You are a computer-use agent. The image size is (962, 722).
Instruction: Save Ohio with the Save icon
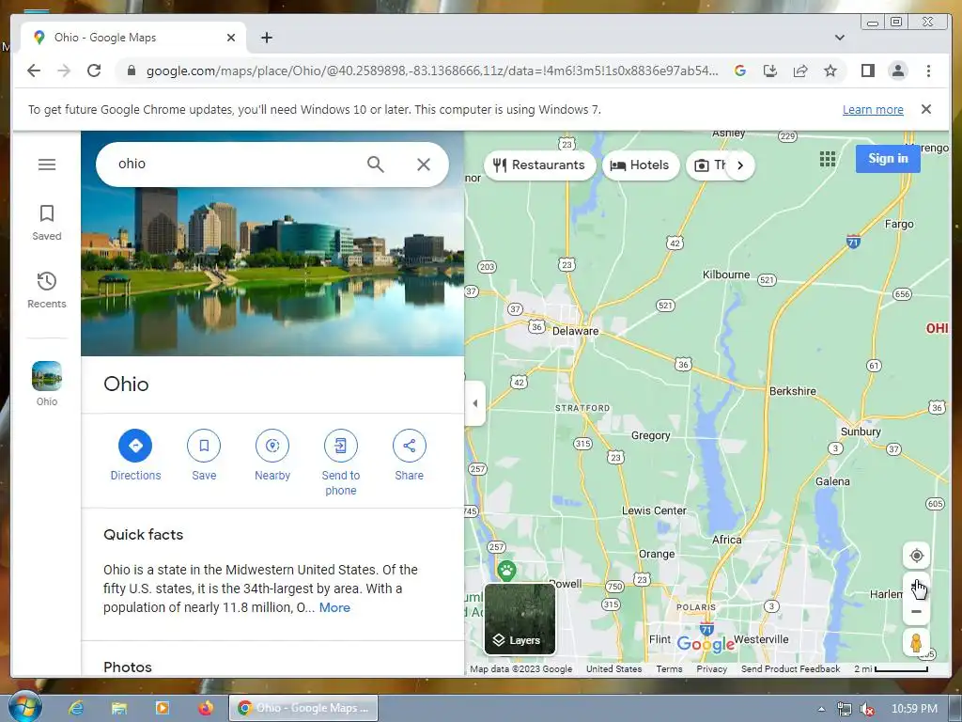(x=204, y=446)
